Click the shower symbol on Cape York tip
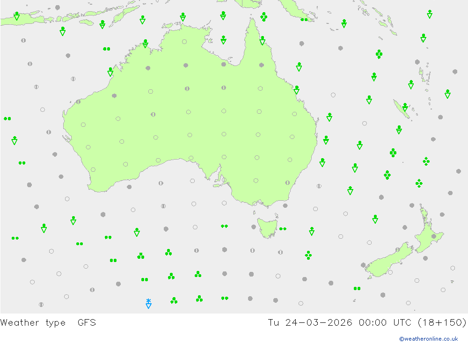 (x=263, y=41)
